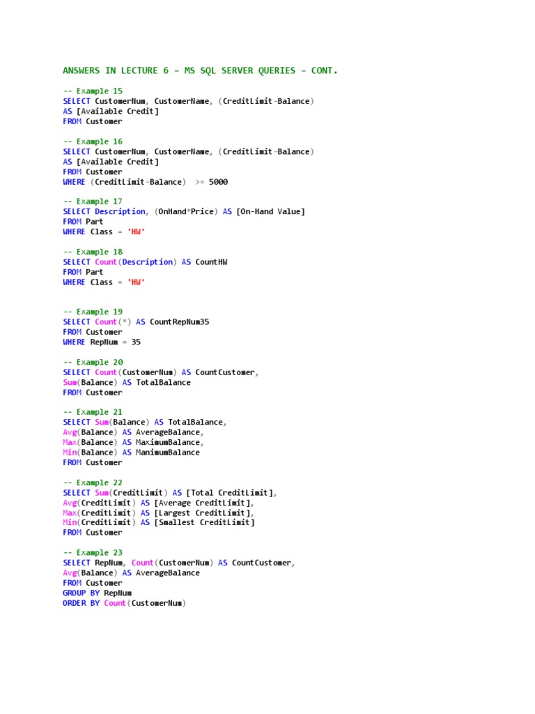Image resolution: width=535 pixels, height=714 pixels.
Task: Click the 'ORDER BY Count(CustomerNum)' line
Action: click(x=125, y=603)
